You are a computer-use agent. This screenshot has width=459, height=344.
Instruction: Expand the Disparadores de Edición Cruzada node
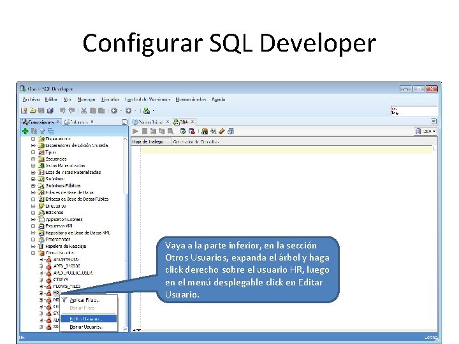33,145
